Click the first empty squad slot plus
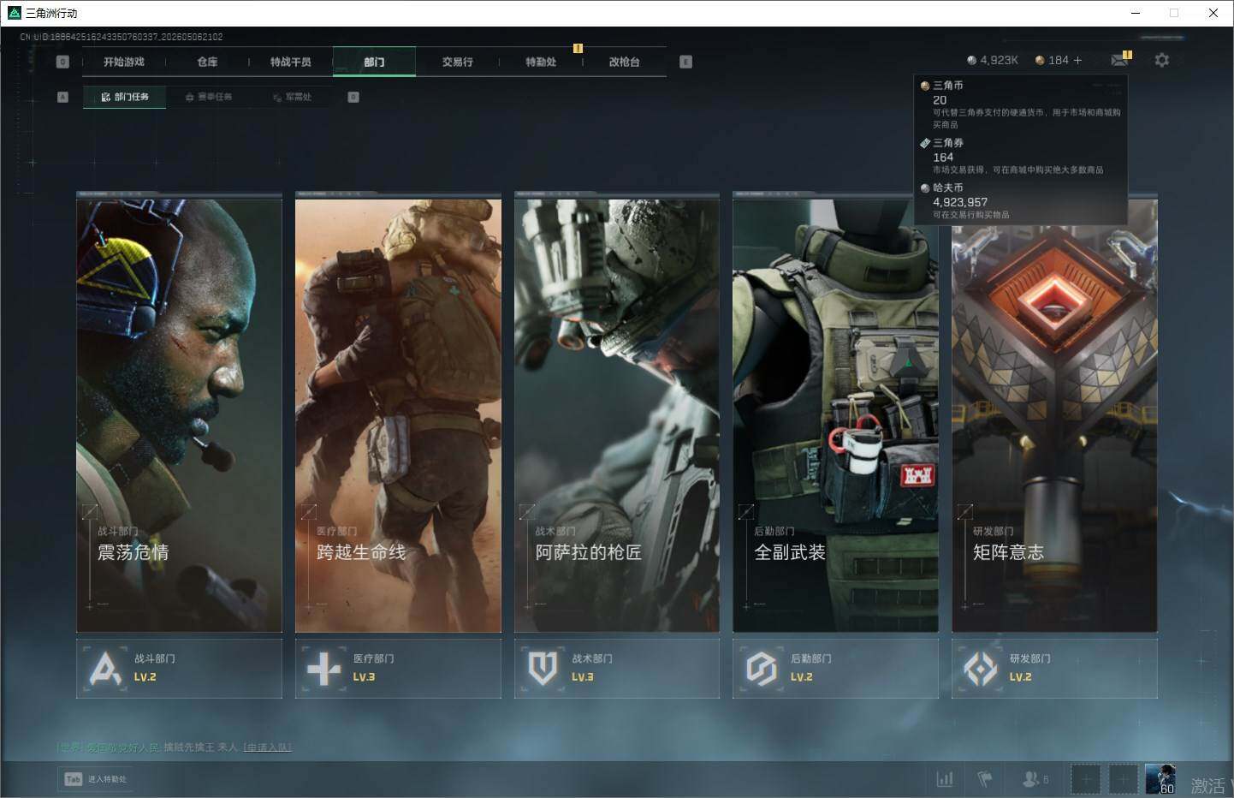The image size is (1234, 798). coord(1086,779)
